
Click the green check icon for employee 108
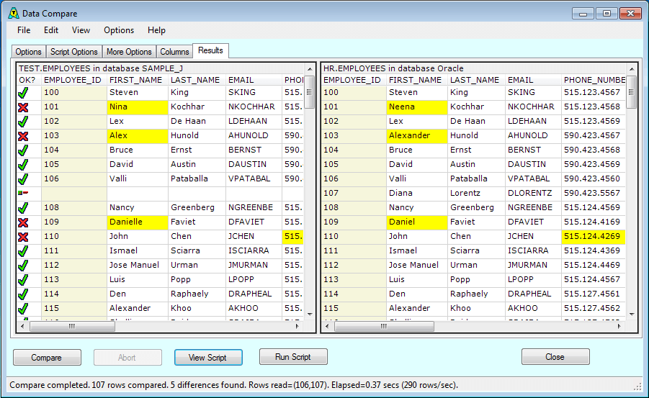pos(23,208)
